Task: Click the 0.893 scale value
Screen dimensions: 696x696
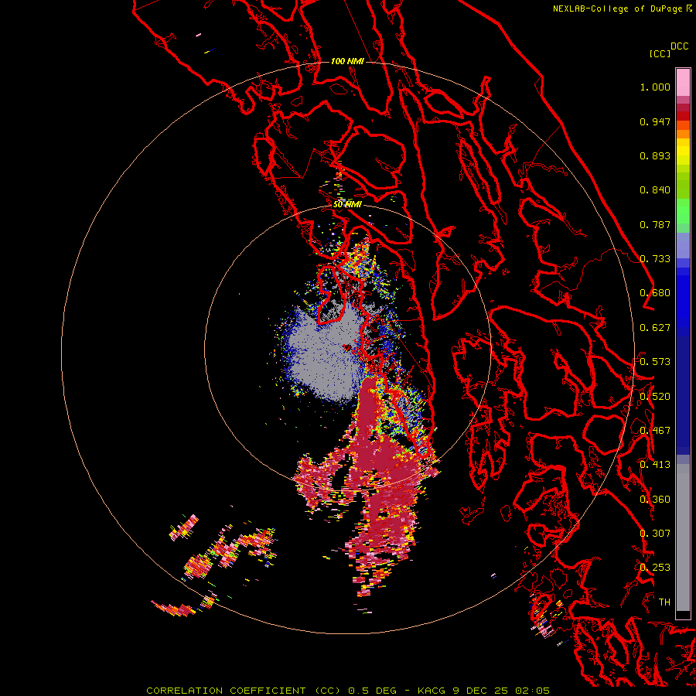Action: point(655,155)
